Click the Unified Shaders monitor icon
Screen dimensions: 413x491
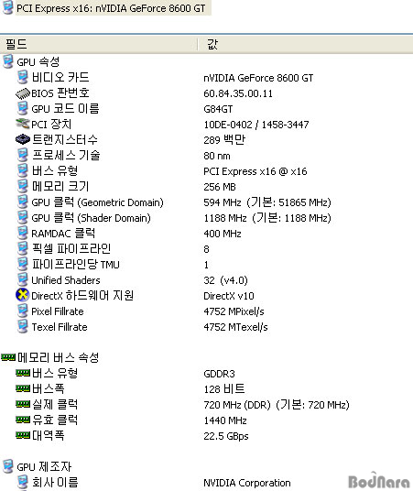click(x=23, y=279)
